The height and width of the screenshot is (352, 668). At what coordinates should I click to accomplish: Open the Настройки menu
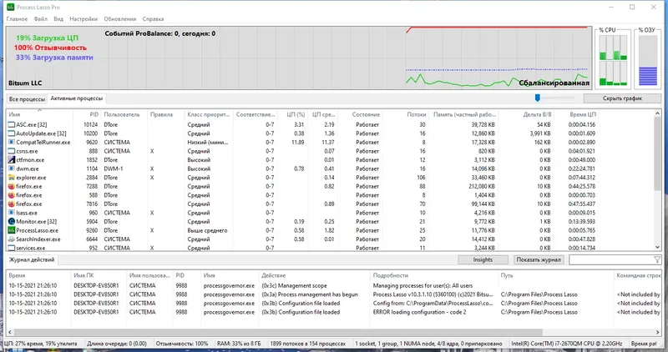pyautogui.click(x=83, y=18)
